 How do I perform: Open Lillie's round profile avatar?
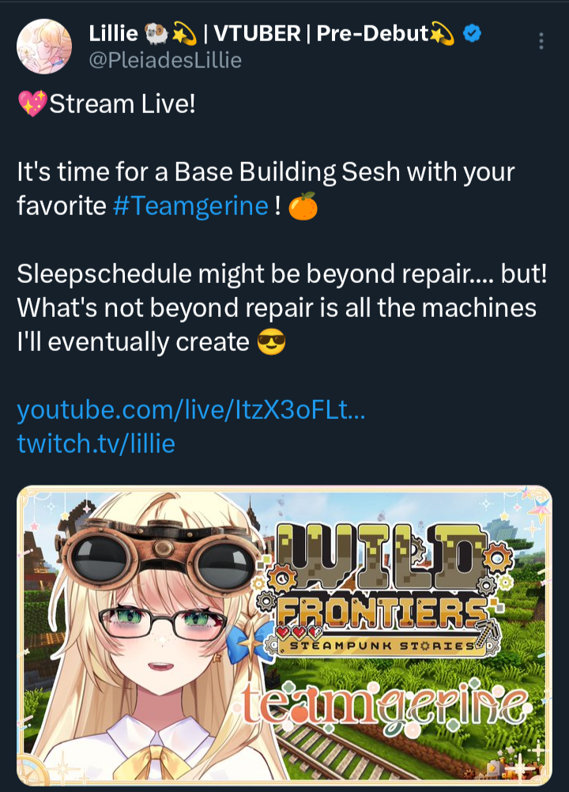pyautogui.click(x=44, y=47)
